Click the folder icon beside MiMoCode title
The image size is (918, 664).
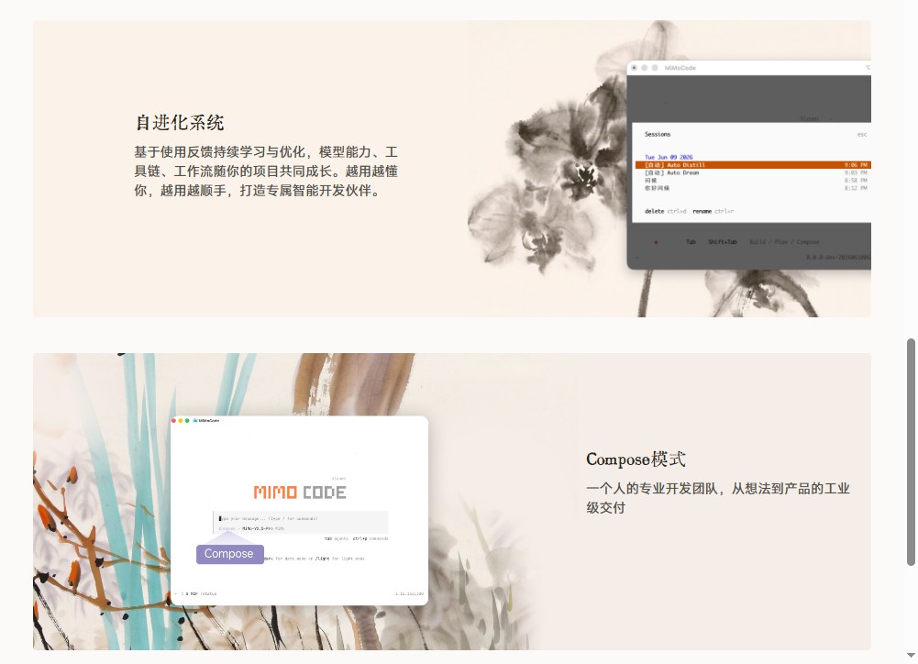(x=195, y=420)
